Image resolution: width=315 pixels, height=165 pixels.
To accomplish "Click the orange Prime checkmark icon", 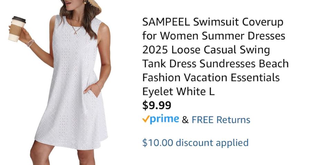I will click(x=146, y=119).
